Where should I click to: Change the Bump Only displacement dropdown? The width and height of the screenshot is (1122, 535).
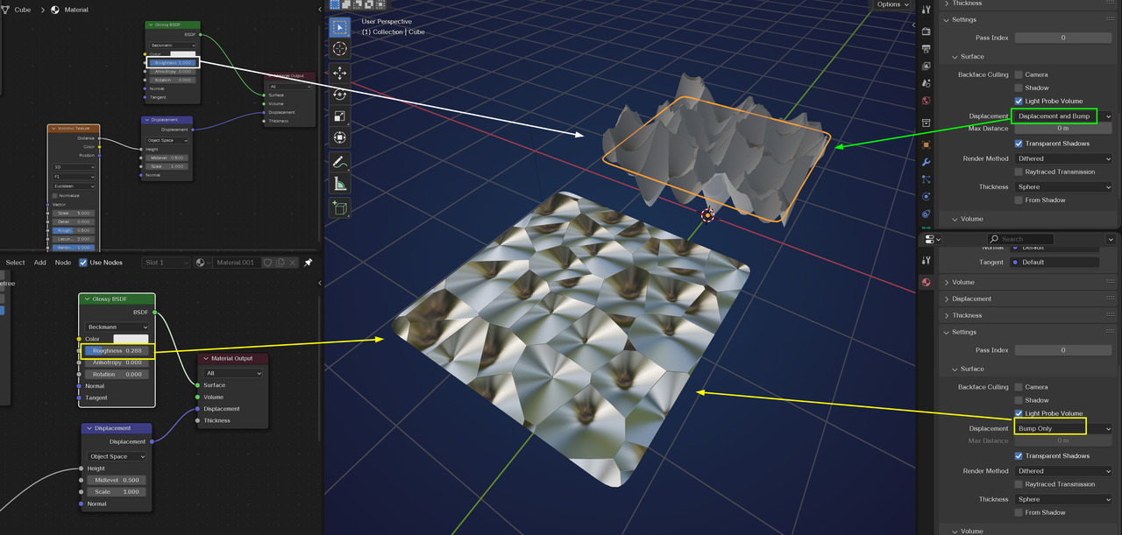(x=1049, y=427)
